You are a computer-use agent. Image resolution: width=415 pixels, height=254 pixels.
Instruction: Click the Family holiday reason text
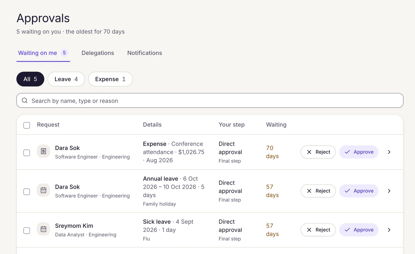click(160, 204)
